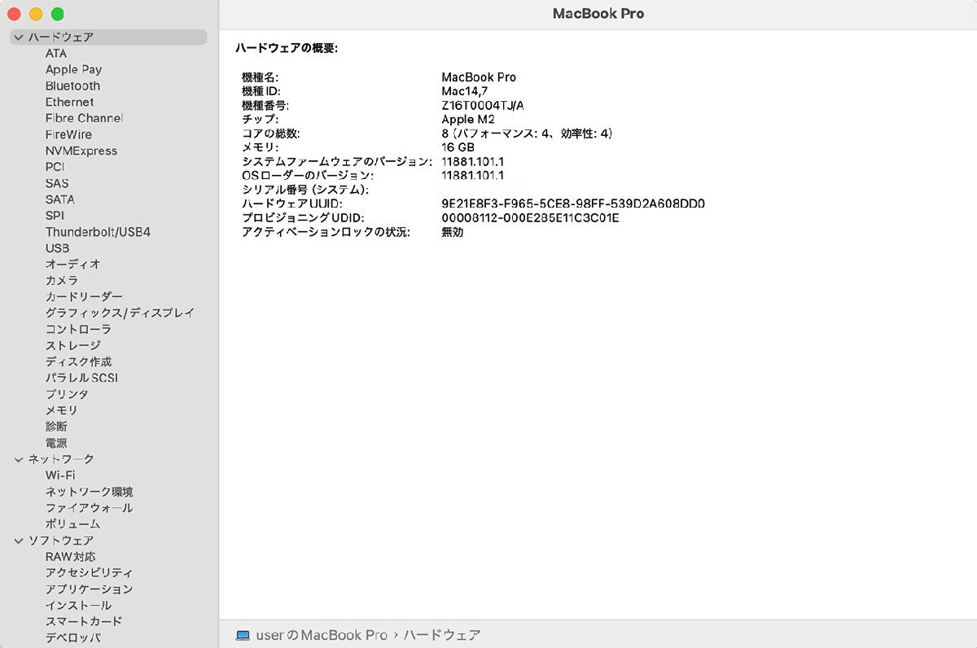
Task: Select アクセシビリティ in the sidebar
Action: [x=89, y=573]
